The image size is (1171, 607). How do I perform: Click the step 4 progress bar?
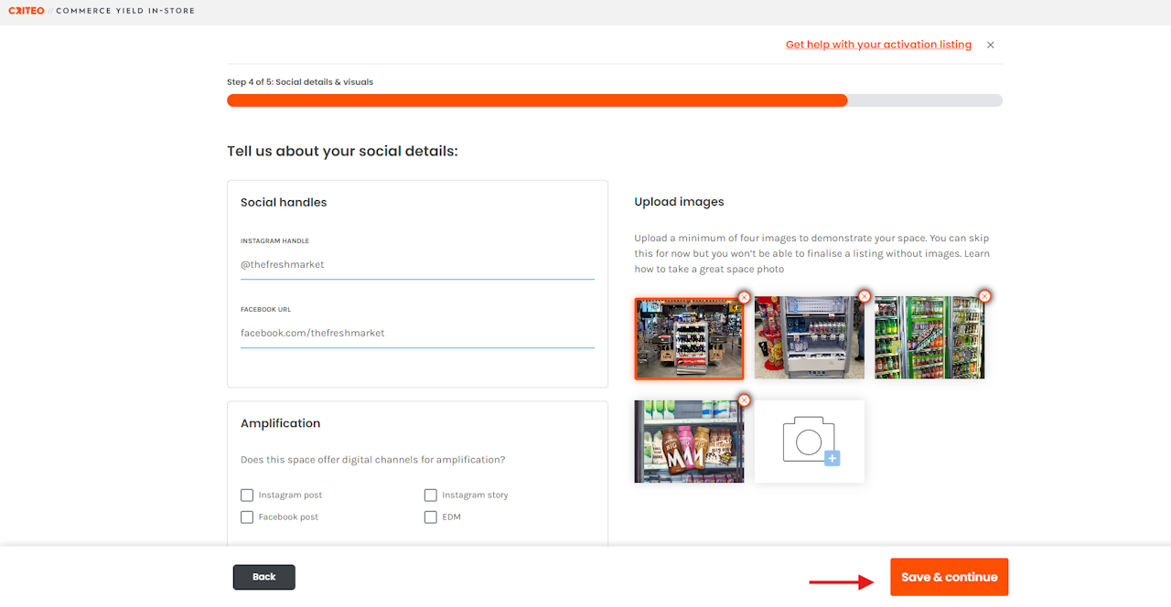coord(615,101)
